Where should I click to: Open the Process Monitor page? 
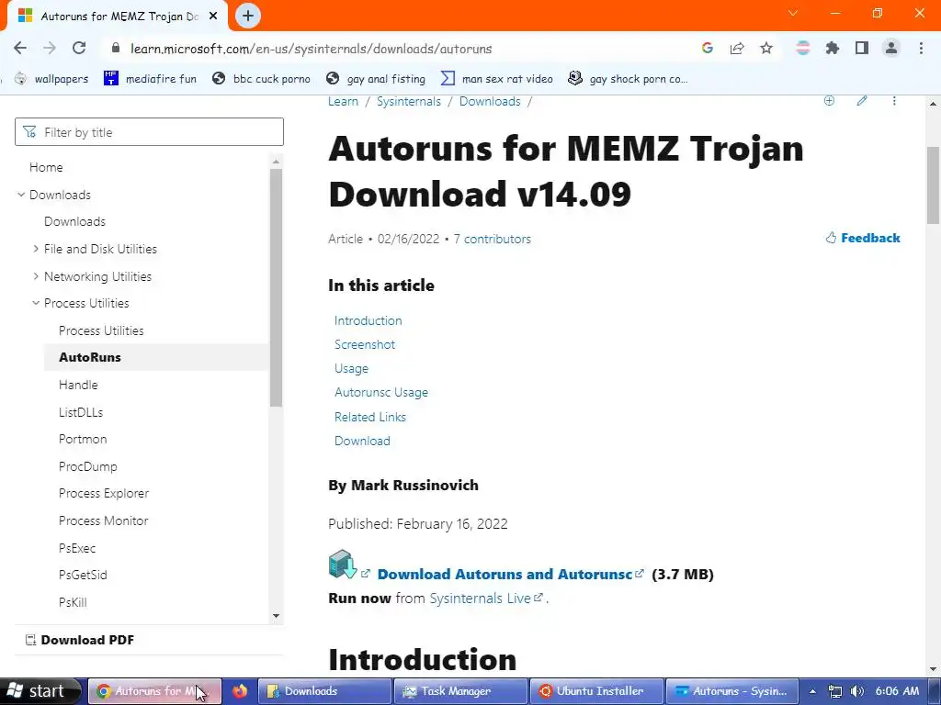point(103,521)
